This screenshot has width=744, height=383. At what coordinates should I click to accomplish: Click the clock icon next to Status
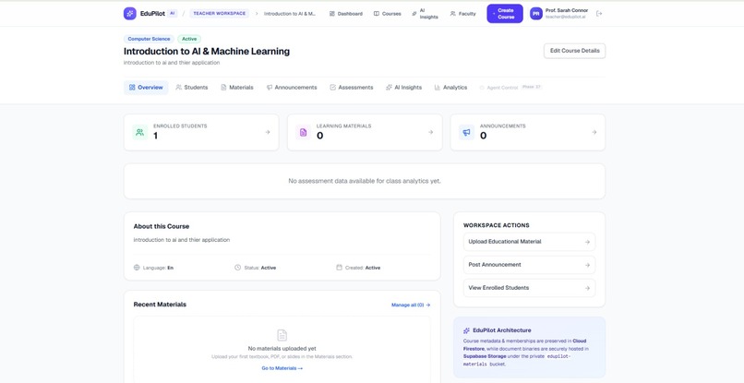tap(238, 268)
